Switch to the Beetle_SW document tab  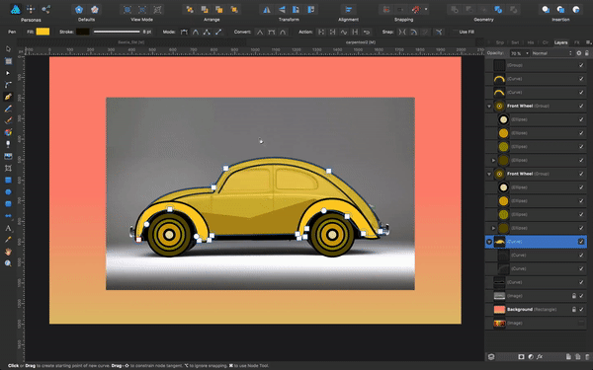(131, 42)
